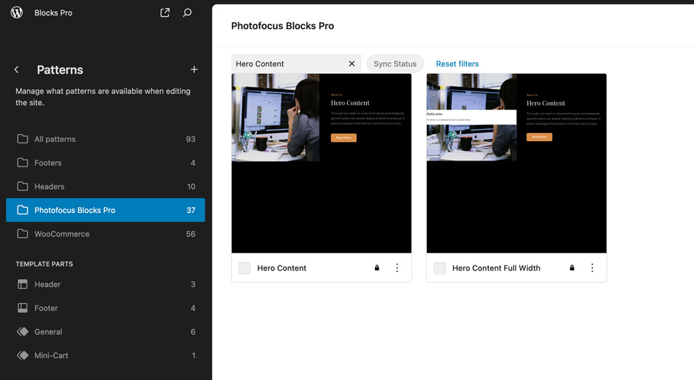Screen dimensions: 694x380
Task: Open Hero Content actions menu
Action: click(x=397, y=268)
